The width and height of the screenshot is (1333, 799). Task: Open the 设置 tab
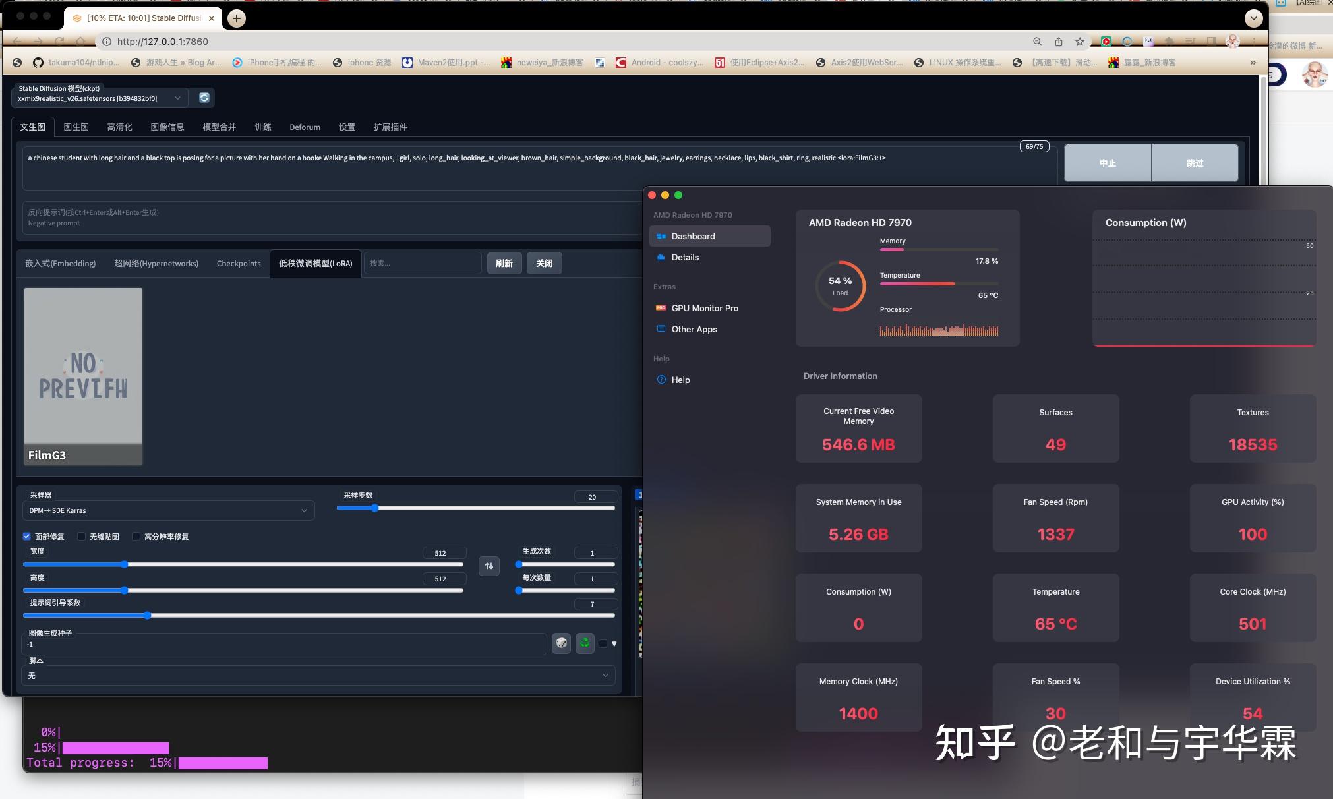point(347,127)
